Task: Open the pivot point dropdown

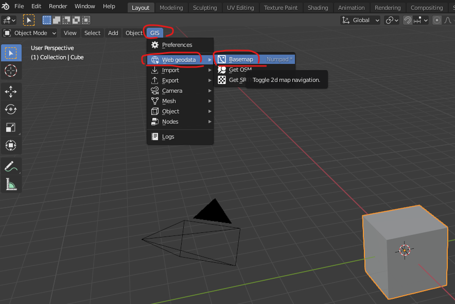Action: 392,20
